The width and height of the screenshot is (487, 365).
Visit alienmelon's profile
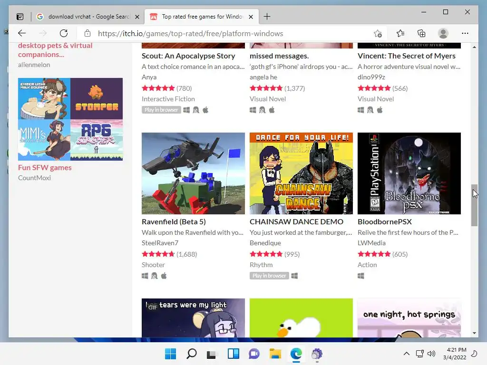point(34,65)
